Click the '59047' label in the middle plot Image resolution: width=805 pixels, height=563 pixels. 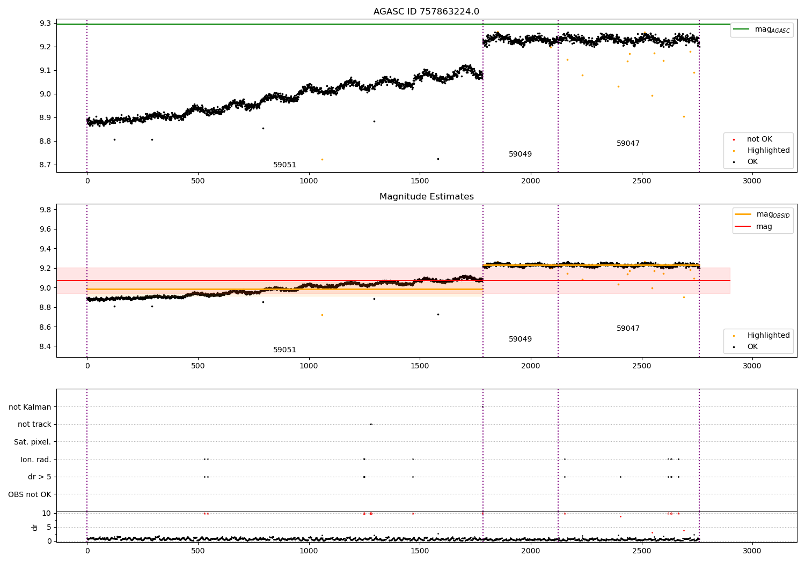pos(628,329)
